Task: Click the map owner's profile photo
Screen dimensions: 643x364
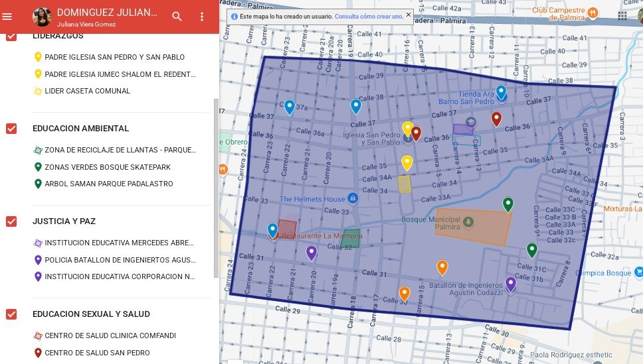Action: pos(42,17)
